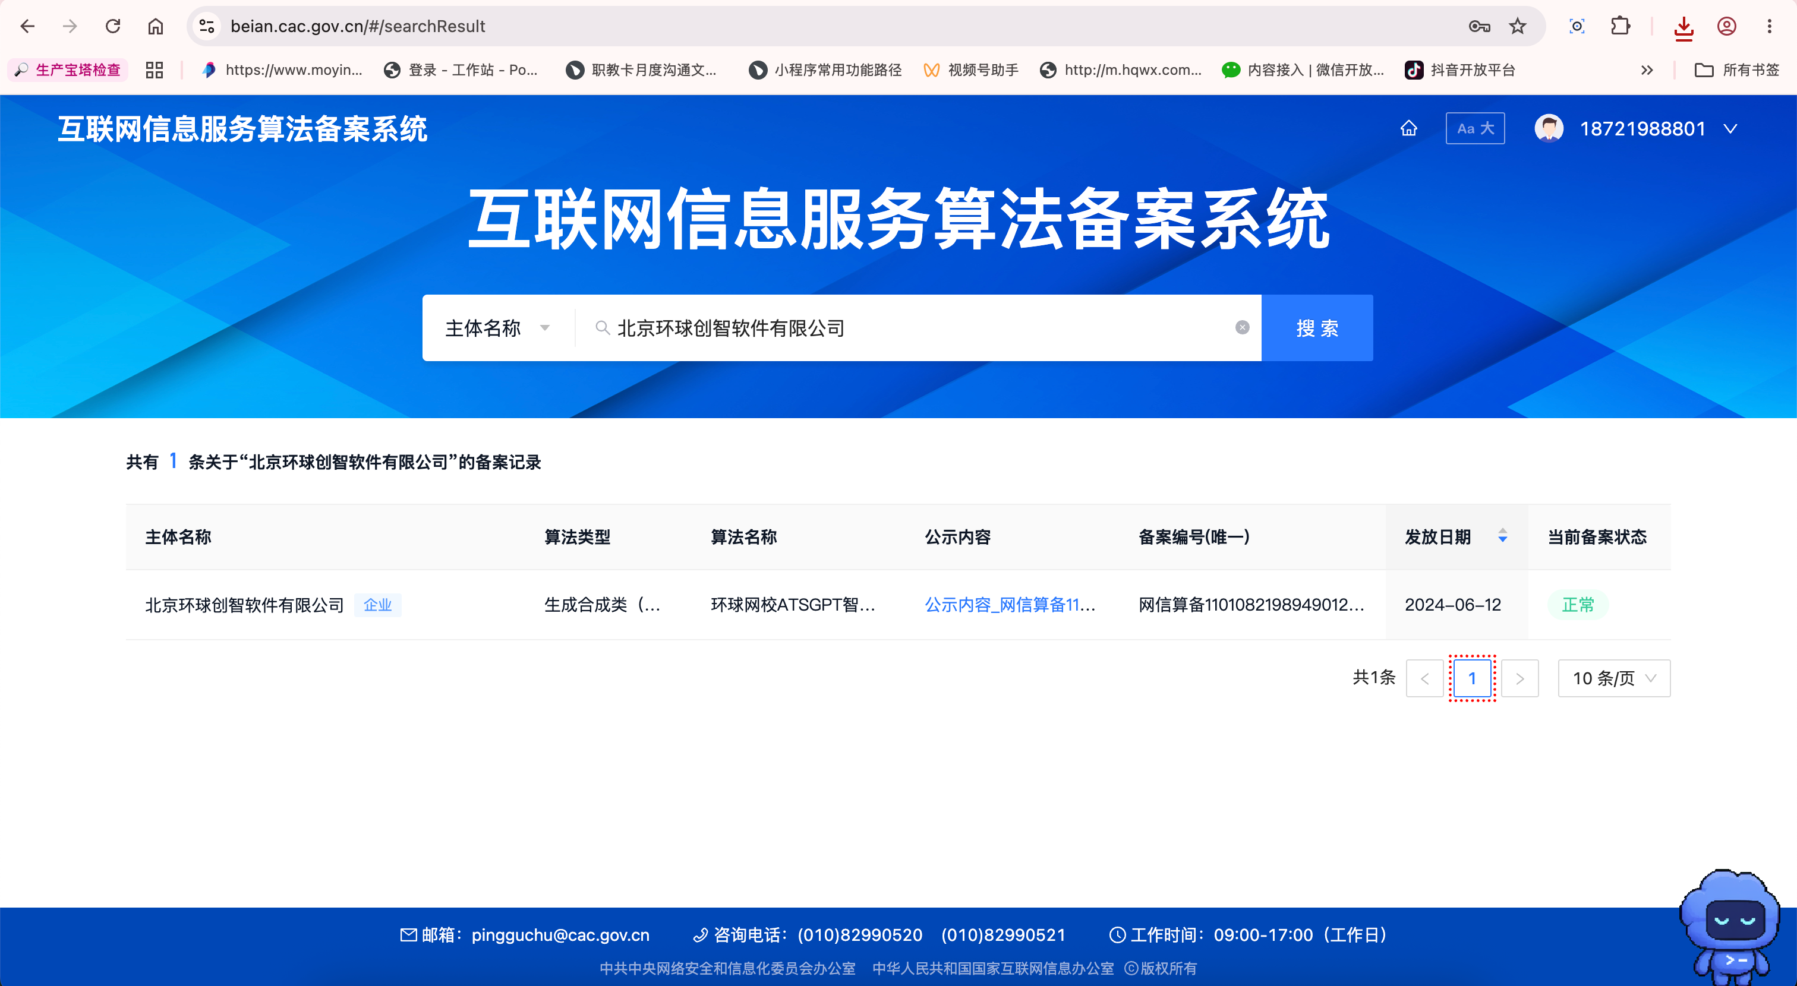Open the browser profile avatar icon
Viewport: 1797px width, 986px height.
1726,27
